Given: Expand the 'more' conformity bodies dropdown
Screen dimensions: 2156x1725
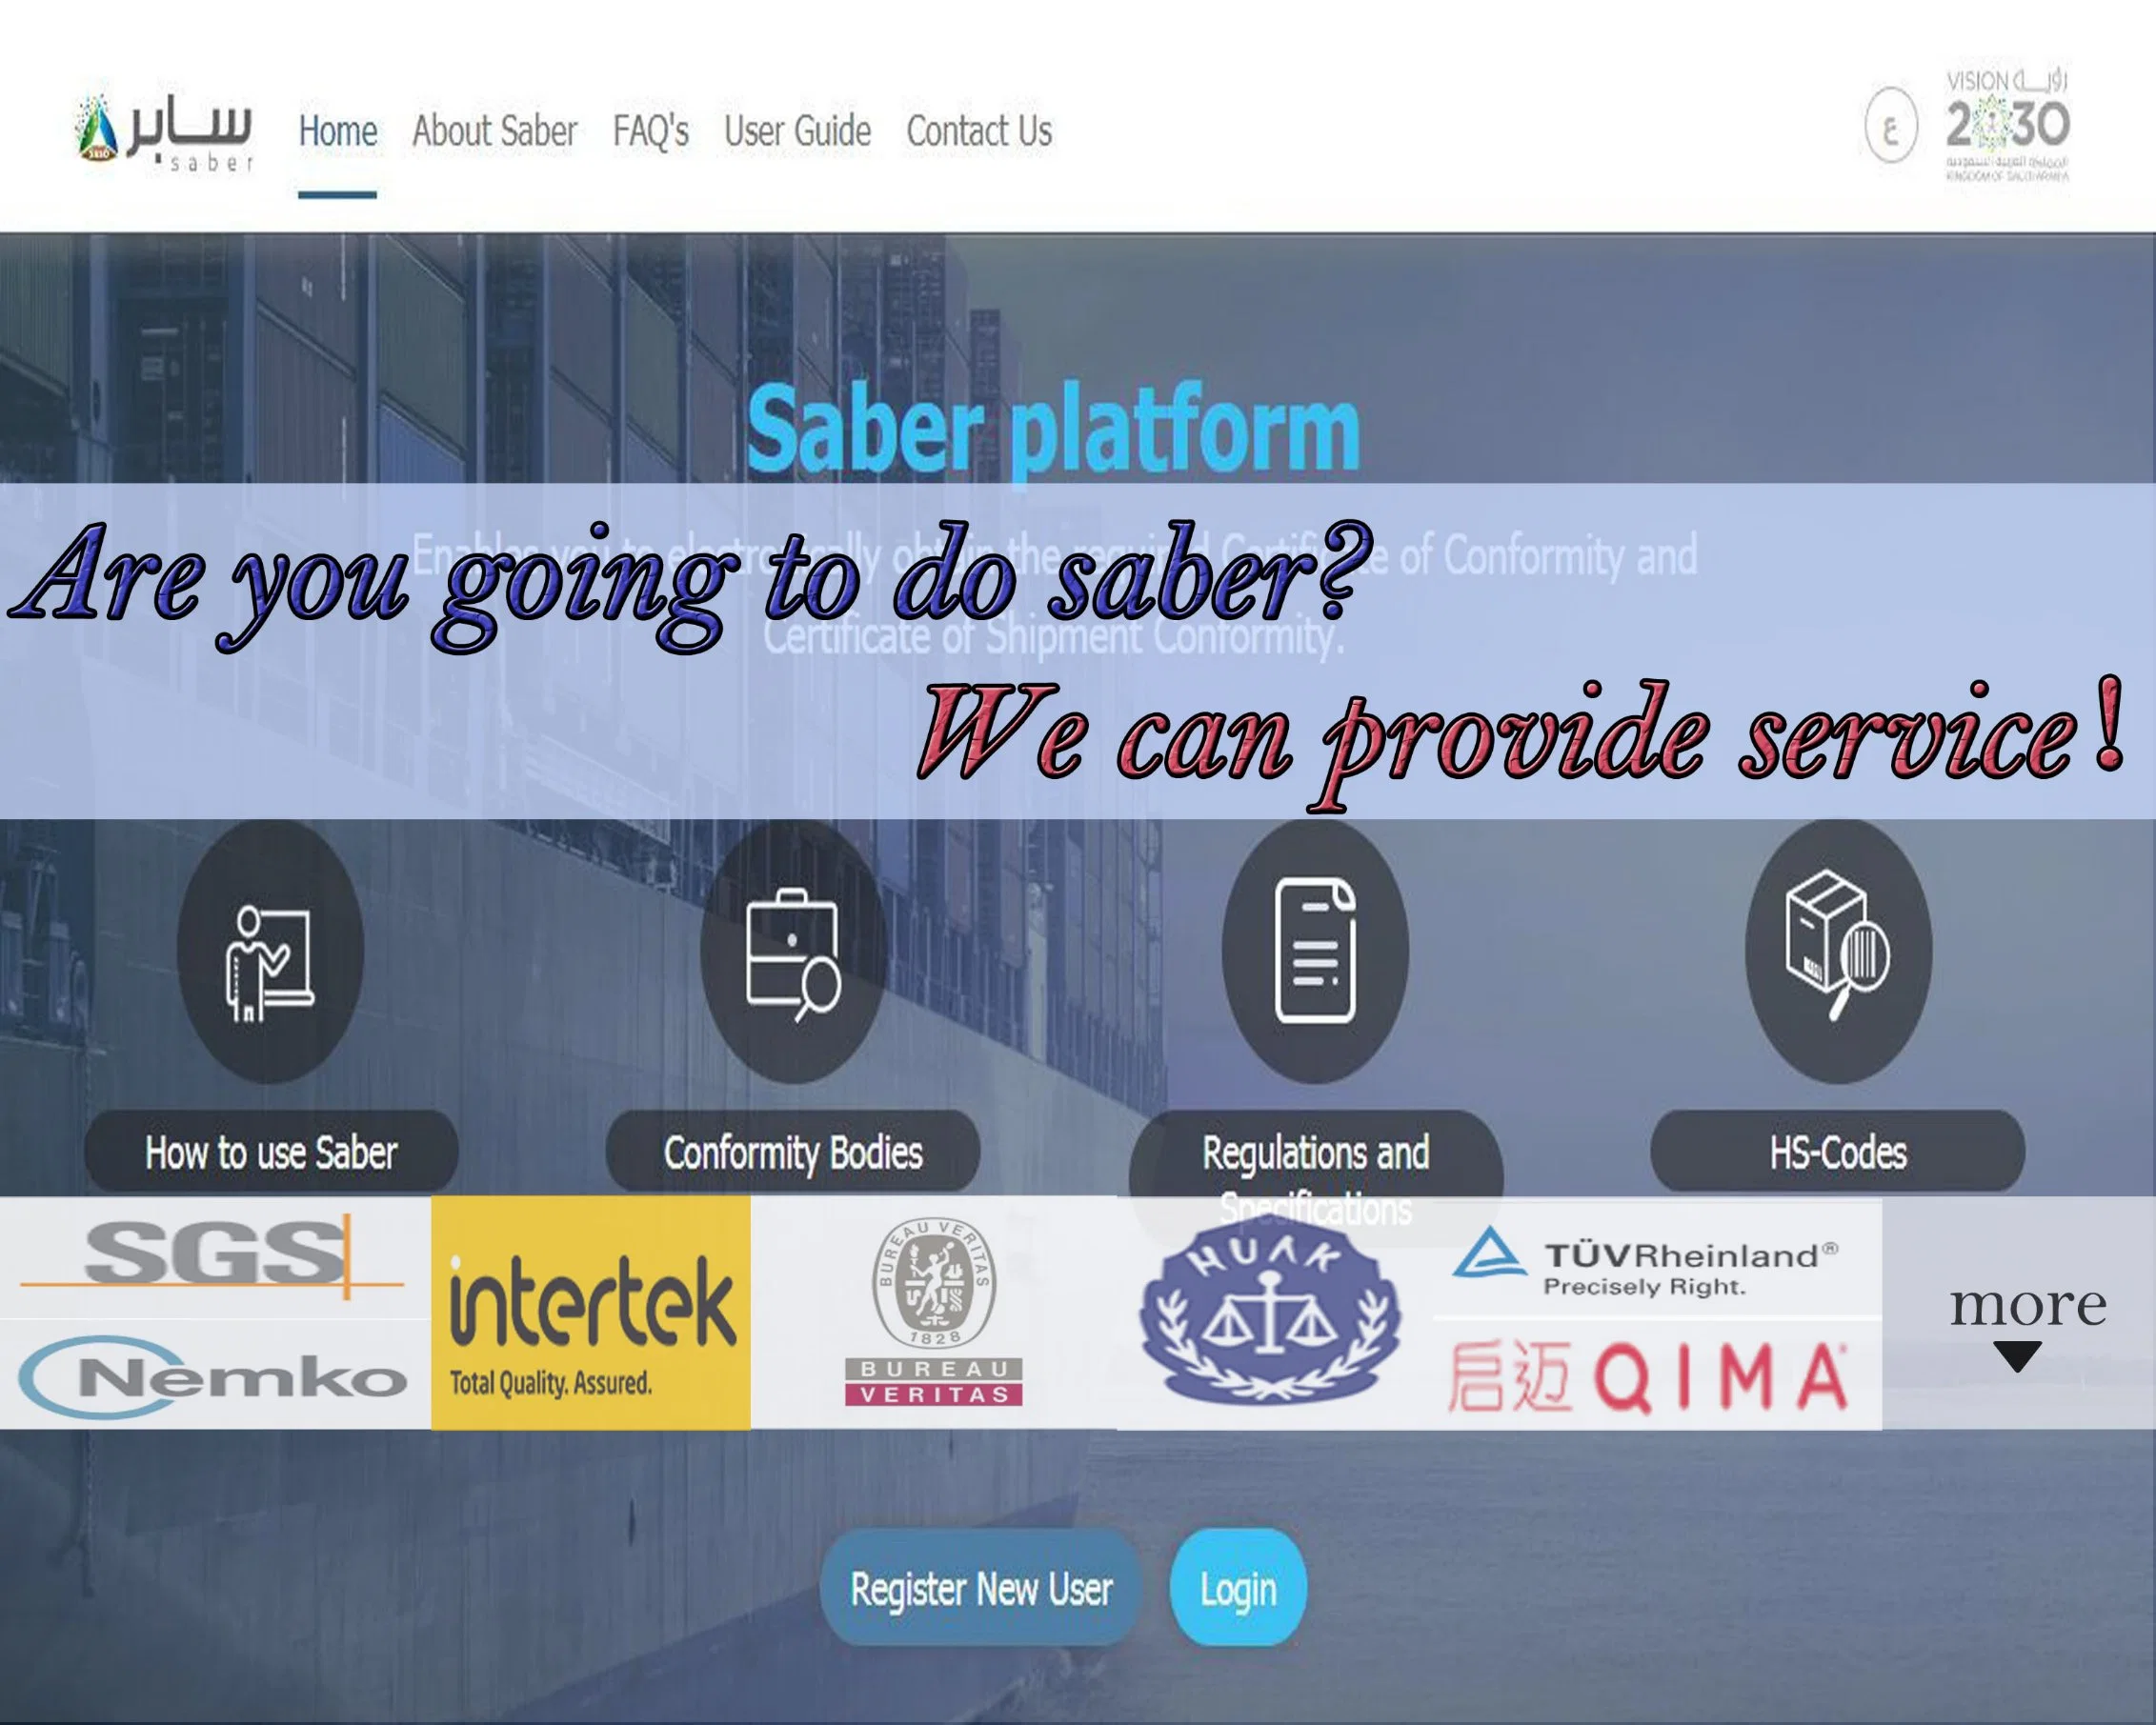Looking at the screenshot, I should point(2024,1320).
